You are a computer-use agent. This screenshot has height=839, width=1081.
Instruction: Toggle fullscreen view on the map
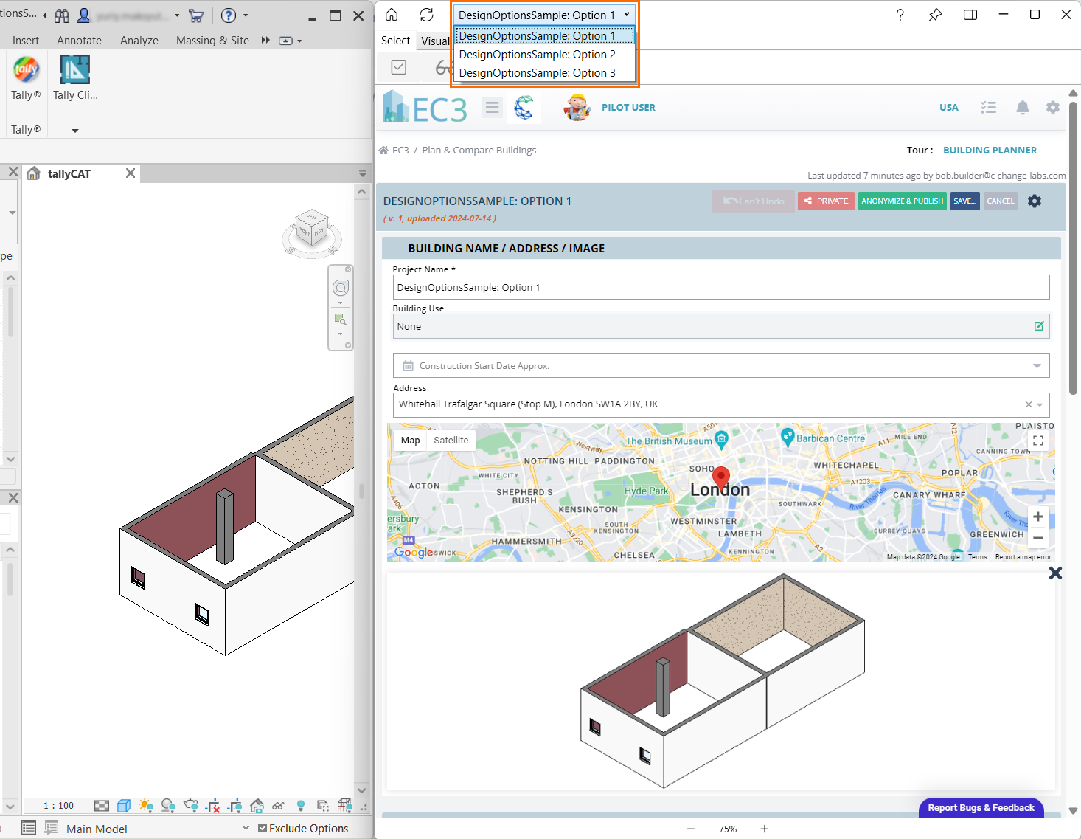(1037, 441)
